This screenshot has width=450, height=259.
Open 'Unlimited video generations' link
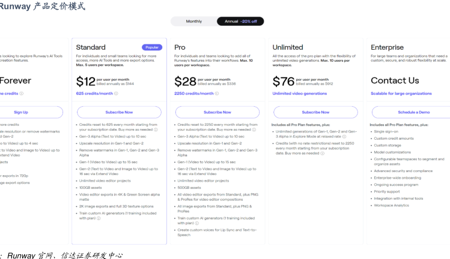(300, 94)
